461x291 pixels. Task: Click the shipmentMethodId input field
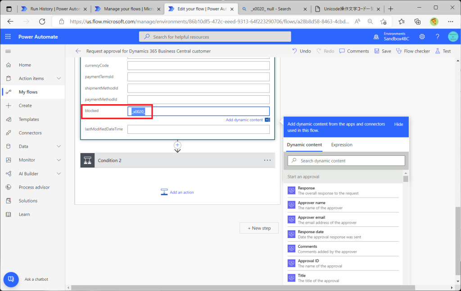(x=199, y=88)
